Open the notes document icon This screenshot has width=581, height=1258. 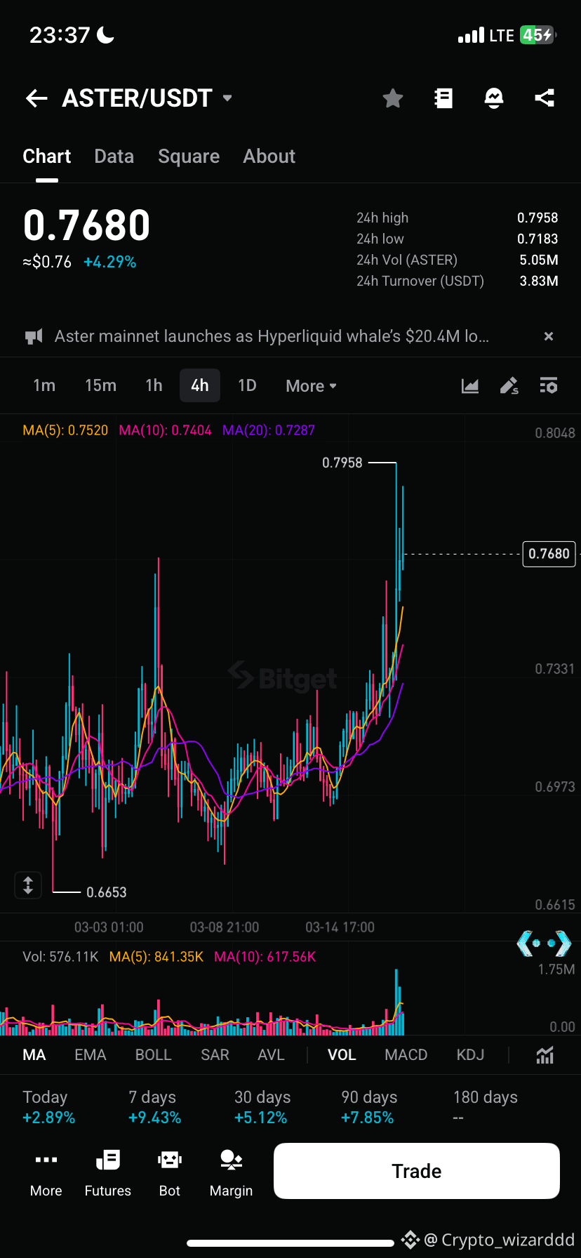[x=443, y=98]
